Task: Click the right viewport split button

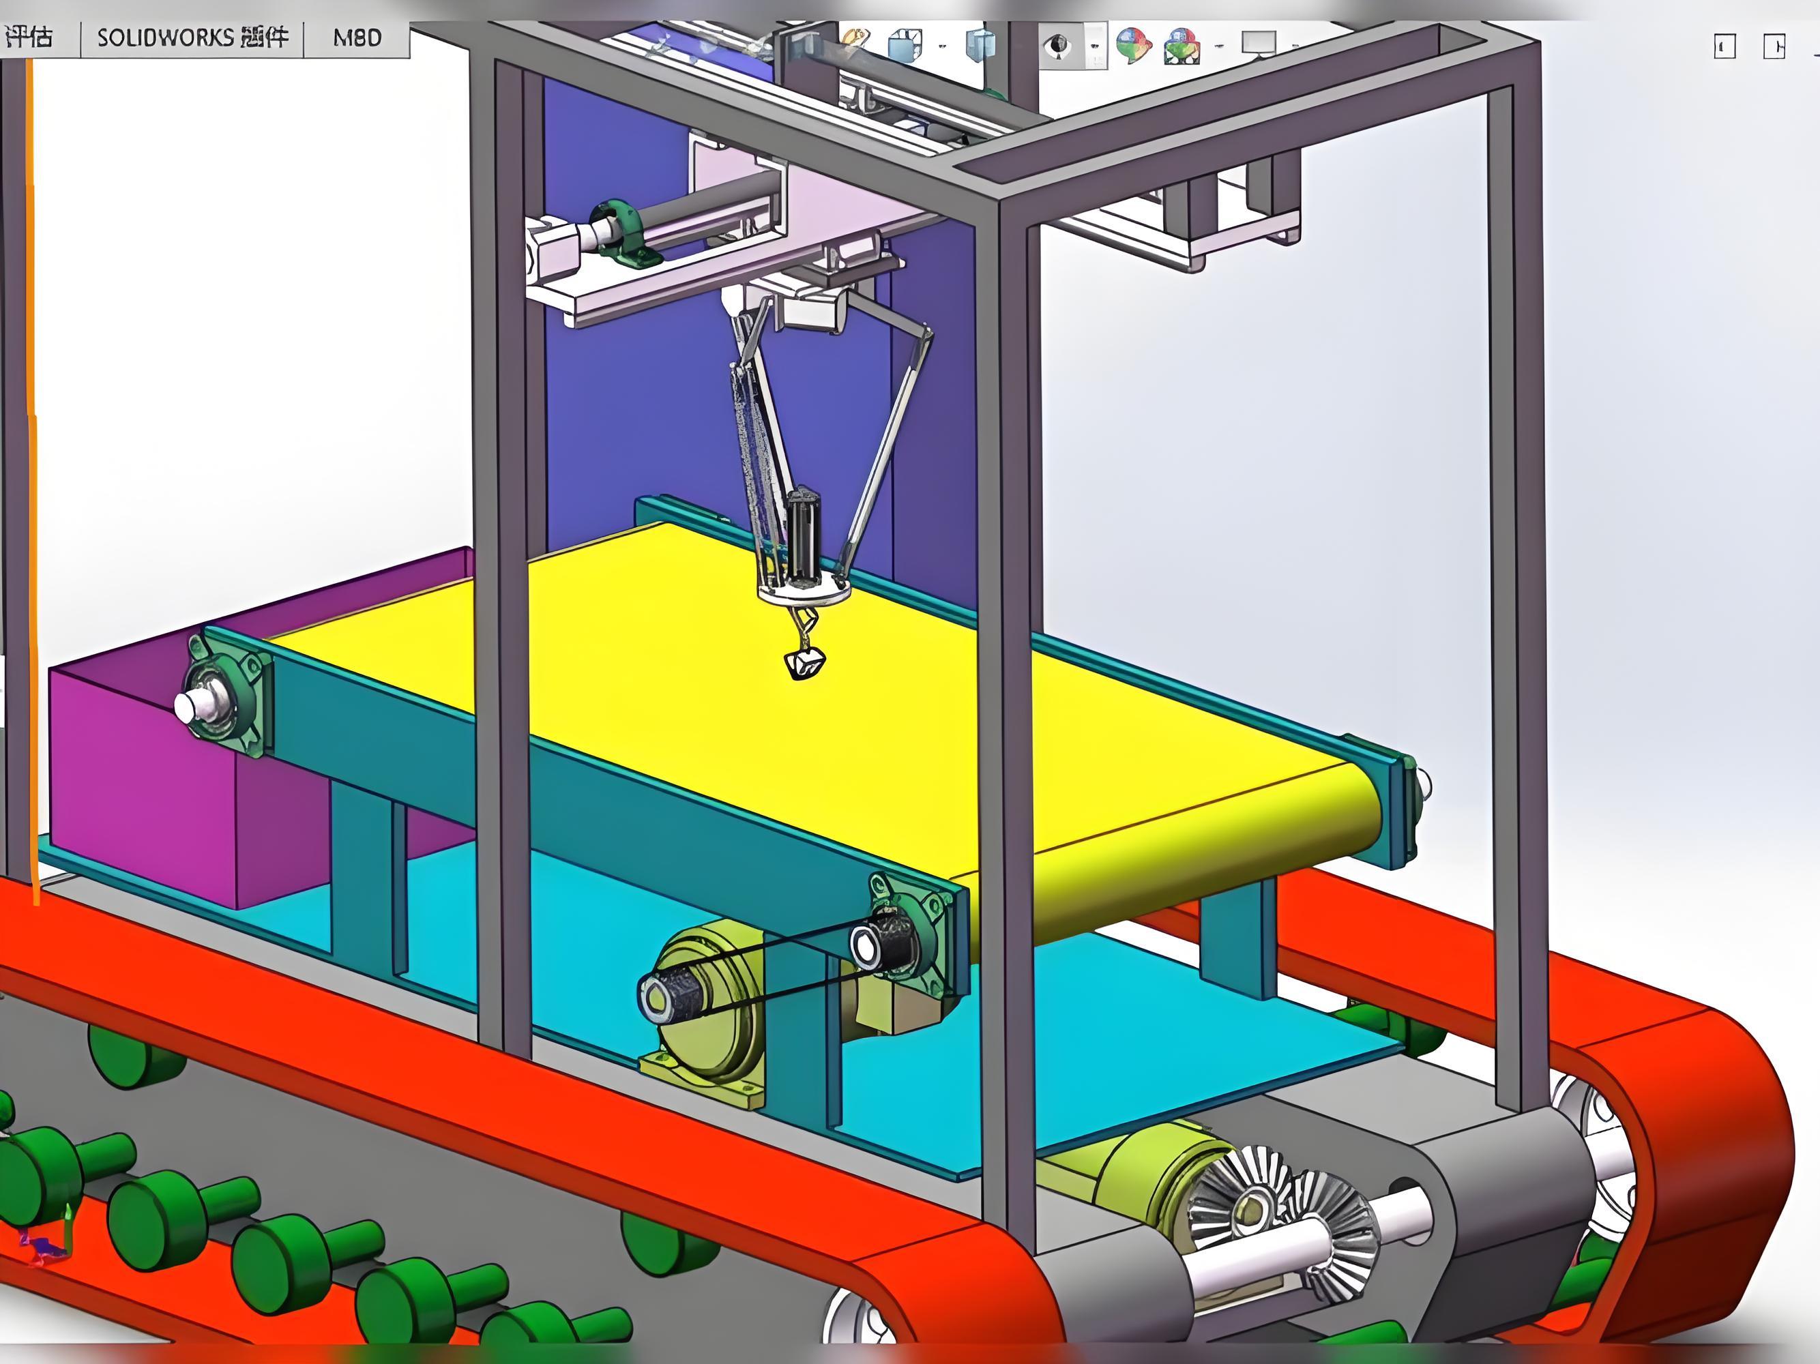Action: [x=1774, y=46]
